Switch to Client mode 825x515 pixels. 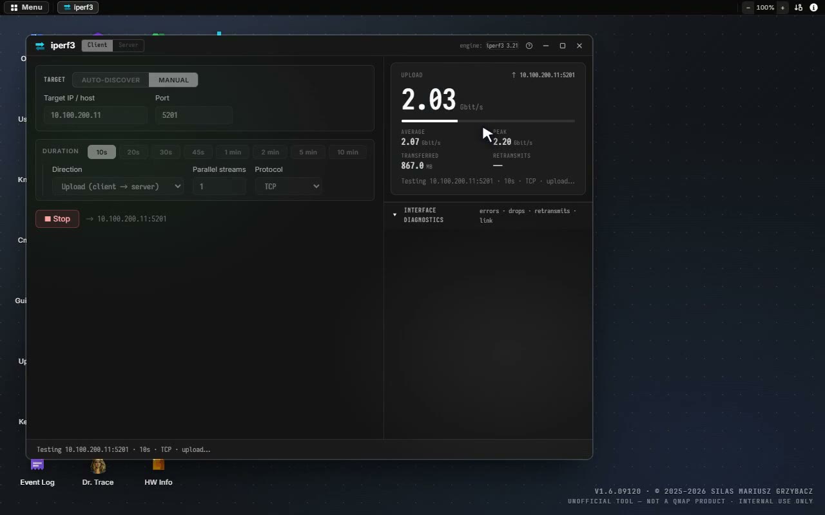click(x=97, y=45)
